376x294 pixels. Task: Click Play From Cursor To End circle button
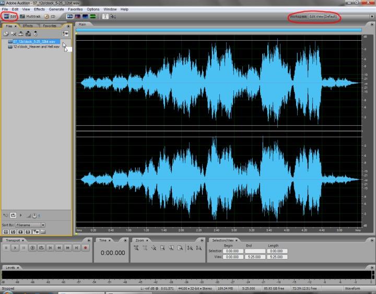point(32,248)
